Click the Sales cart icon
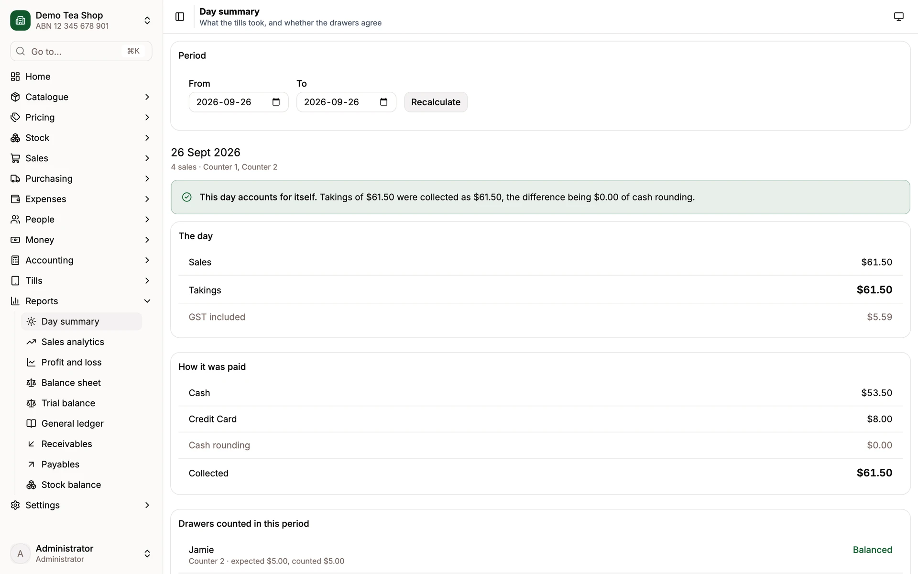The image size is (918, 574). point(15,158)
